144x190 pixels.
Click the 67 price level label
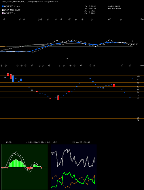tap(138, 98)
